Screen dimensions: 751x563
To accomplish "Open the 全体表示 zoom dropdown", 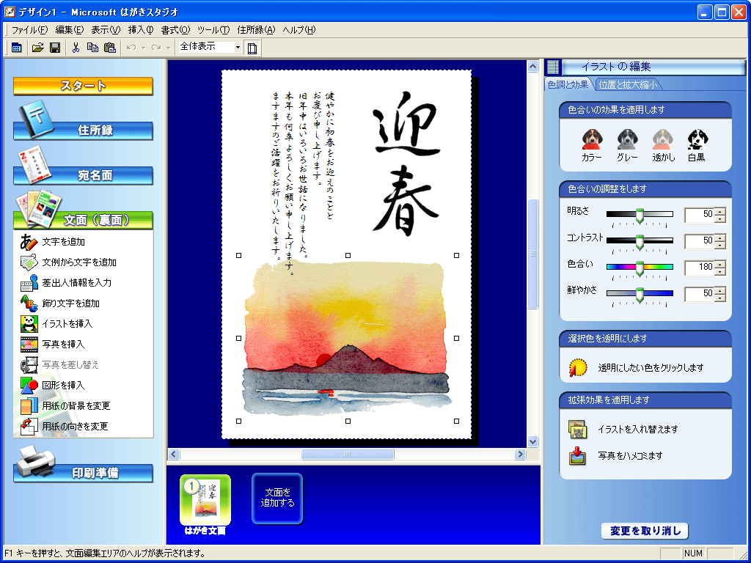I will (238, 48).
